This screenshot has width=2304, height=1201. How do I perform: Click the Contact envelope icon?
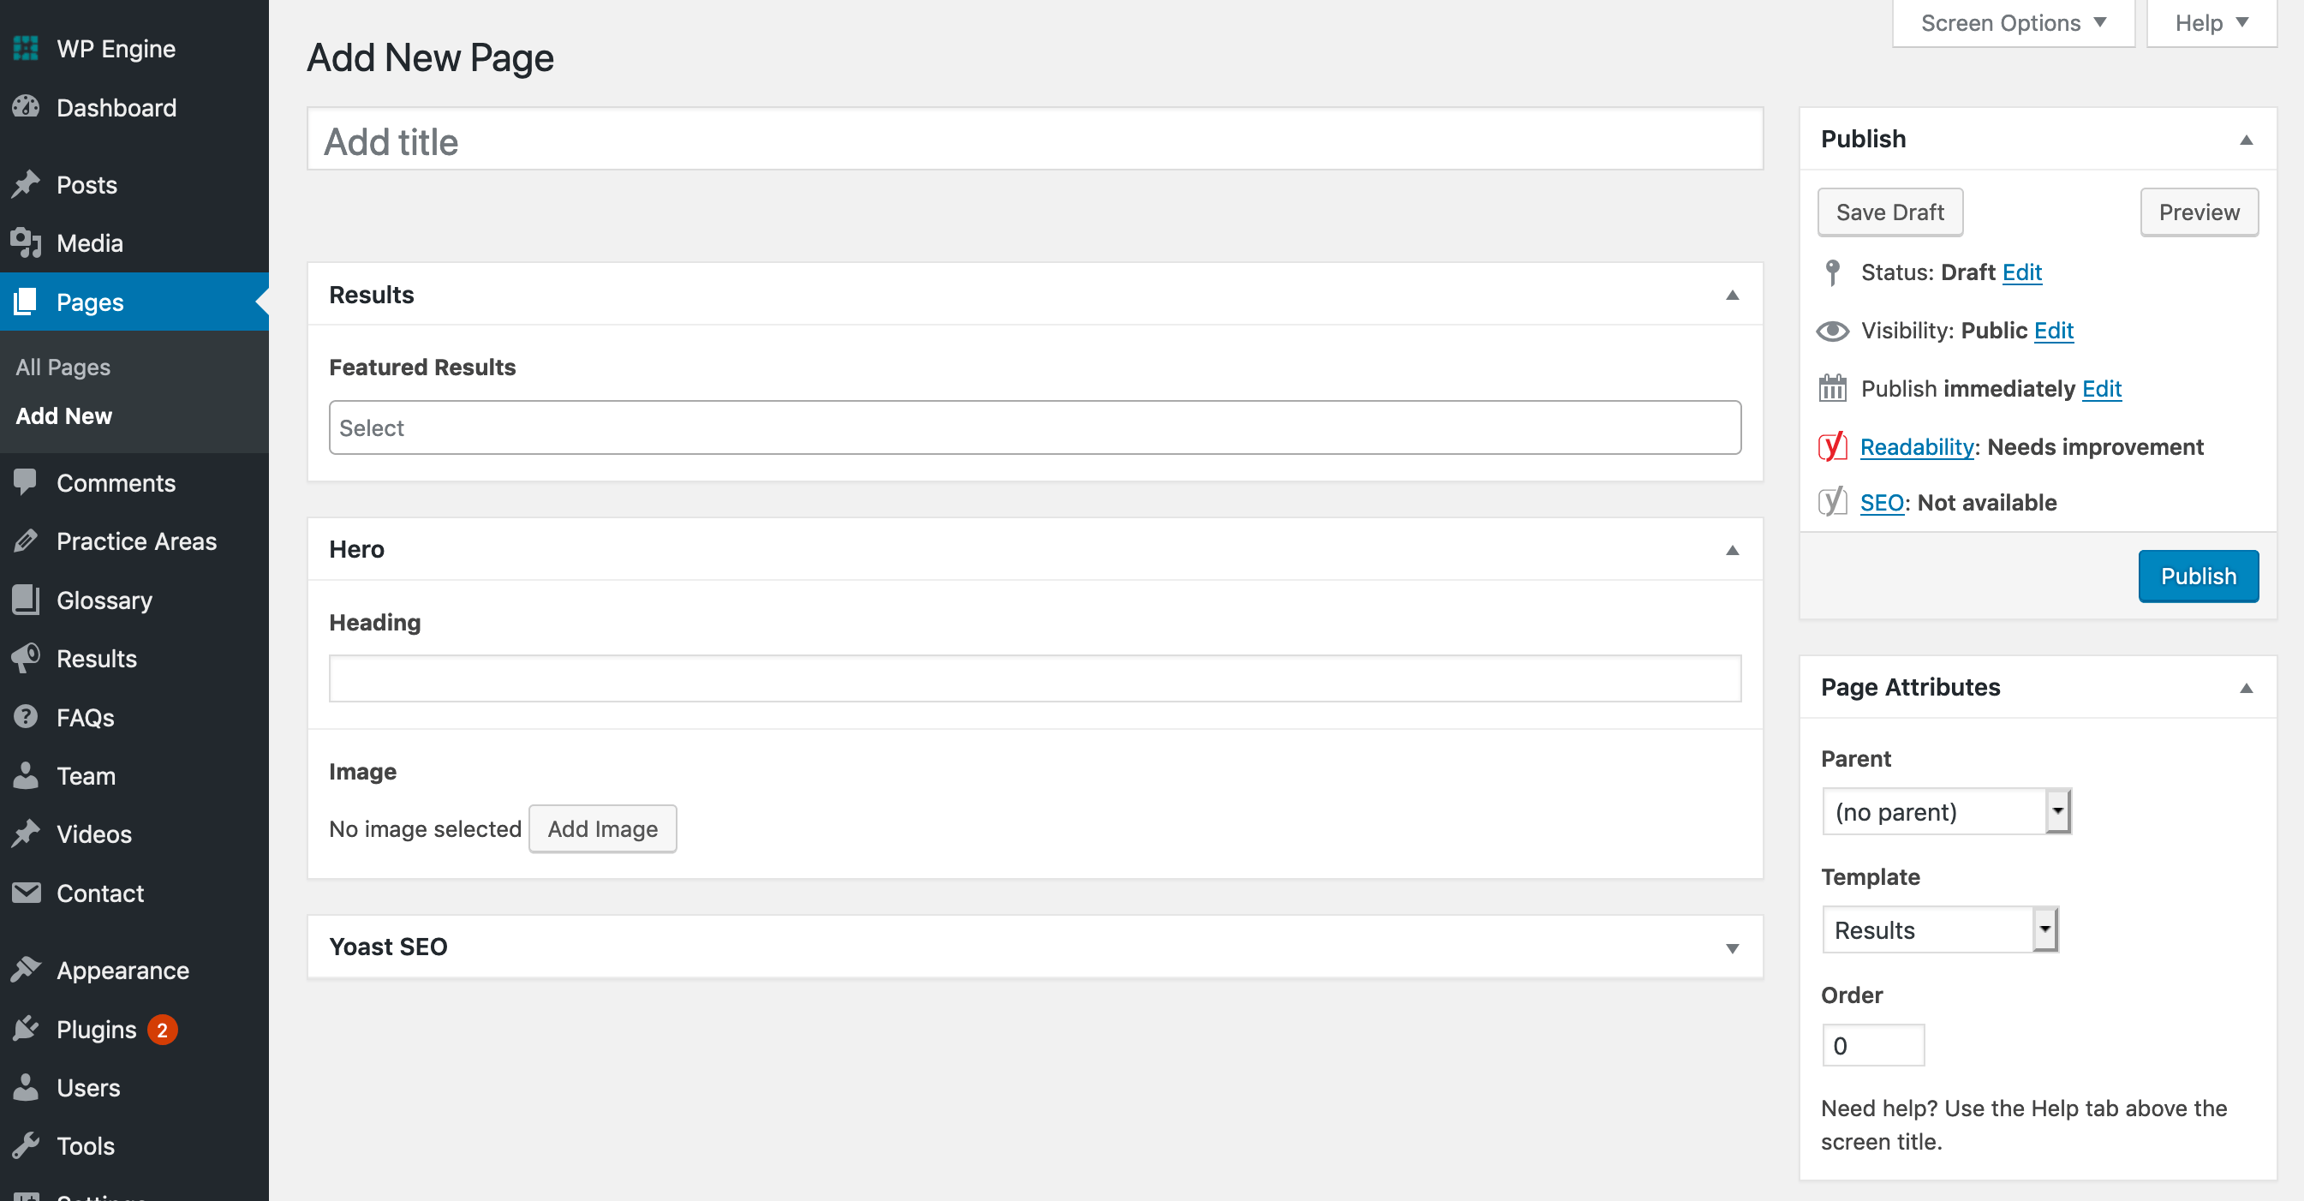tap(26, 892)
